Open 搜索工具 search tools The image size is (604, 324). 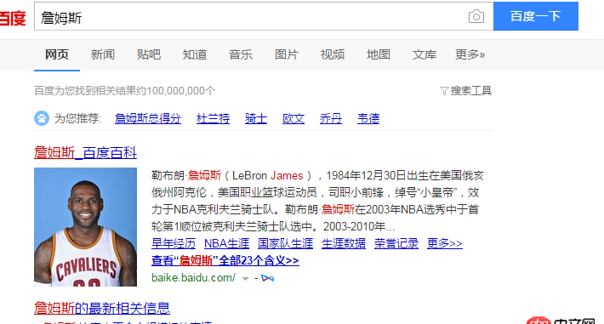coord(470,91)
